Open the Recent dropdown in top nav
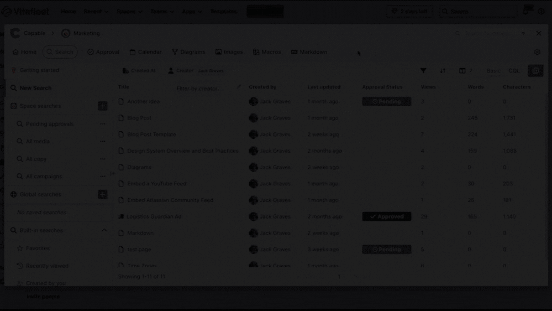Image resolution: width=552 pixels, height=311 pixels. pos(96,11)
